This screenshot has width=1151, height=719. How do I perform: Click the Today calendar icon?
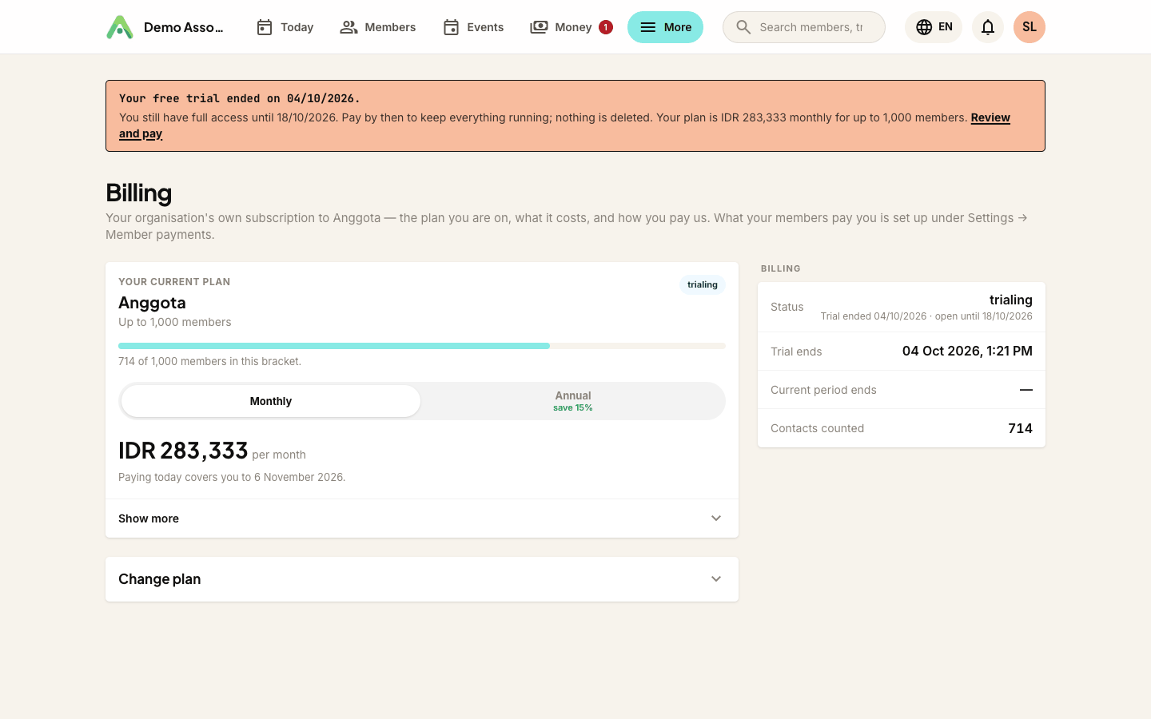[x=265, y=27]
